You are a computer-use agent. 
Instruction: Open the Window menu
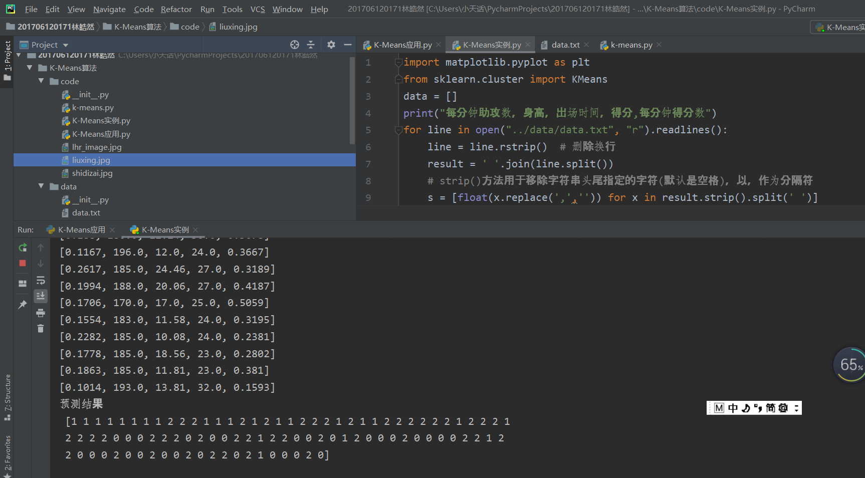pos(288,9)
